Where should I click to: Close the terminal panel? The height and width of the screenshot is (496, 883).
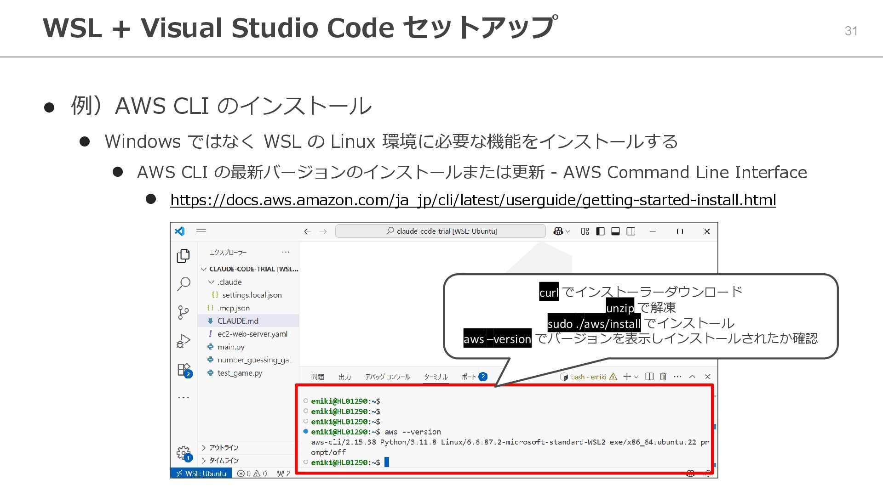pos(708,377)
